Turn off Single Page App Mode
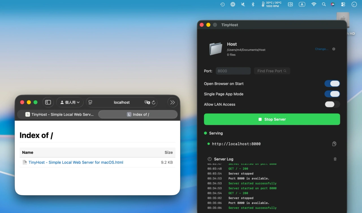362x213 pixels. click(x=332, y=94)
